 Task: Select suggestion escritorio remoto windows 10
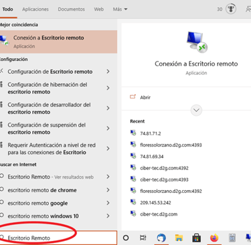(x=43, y=216)
